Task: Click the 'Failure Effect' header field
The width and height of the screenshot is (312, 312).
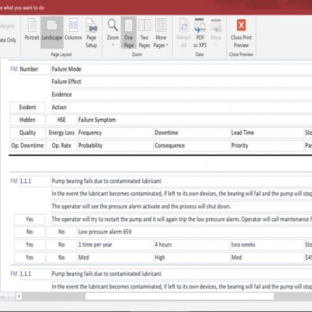Action: pyautogui.click(x=182, y=82)
